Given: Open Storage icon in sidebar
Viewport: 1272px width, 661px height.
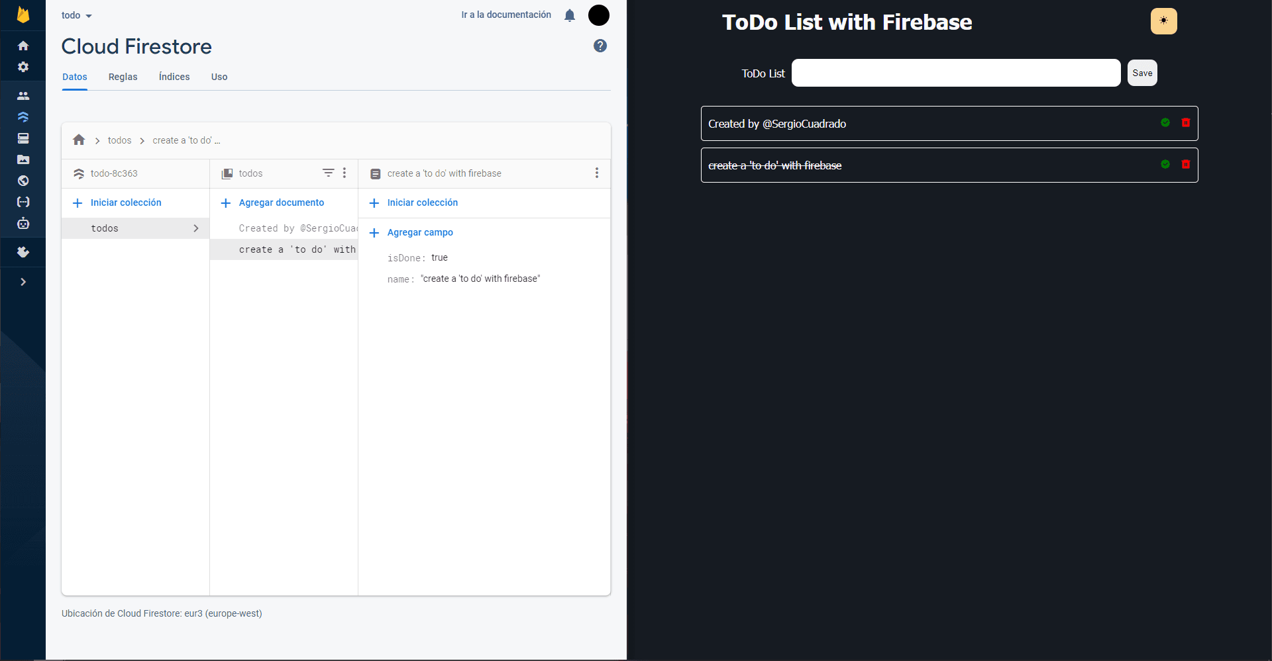Looking at the screenshot, I should (x=23, y=159).
